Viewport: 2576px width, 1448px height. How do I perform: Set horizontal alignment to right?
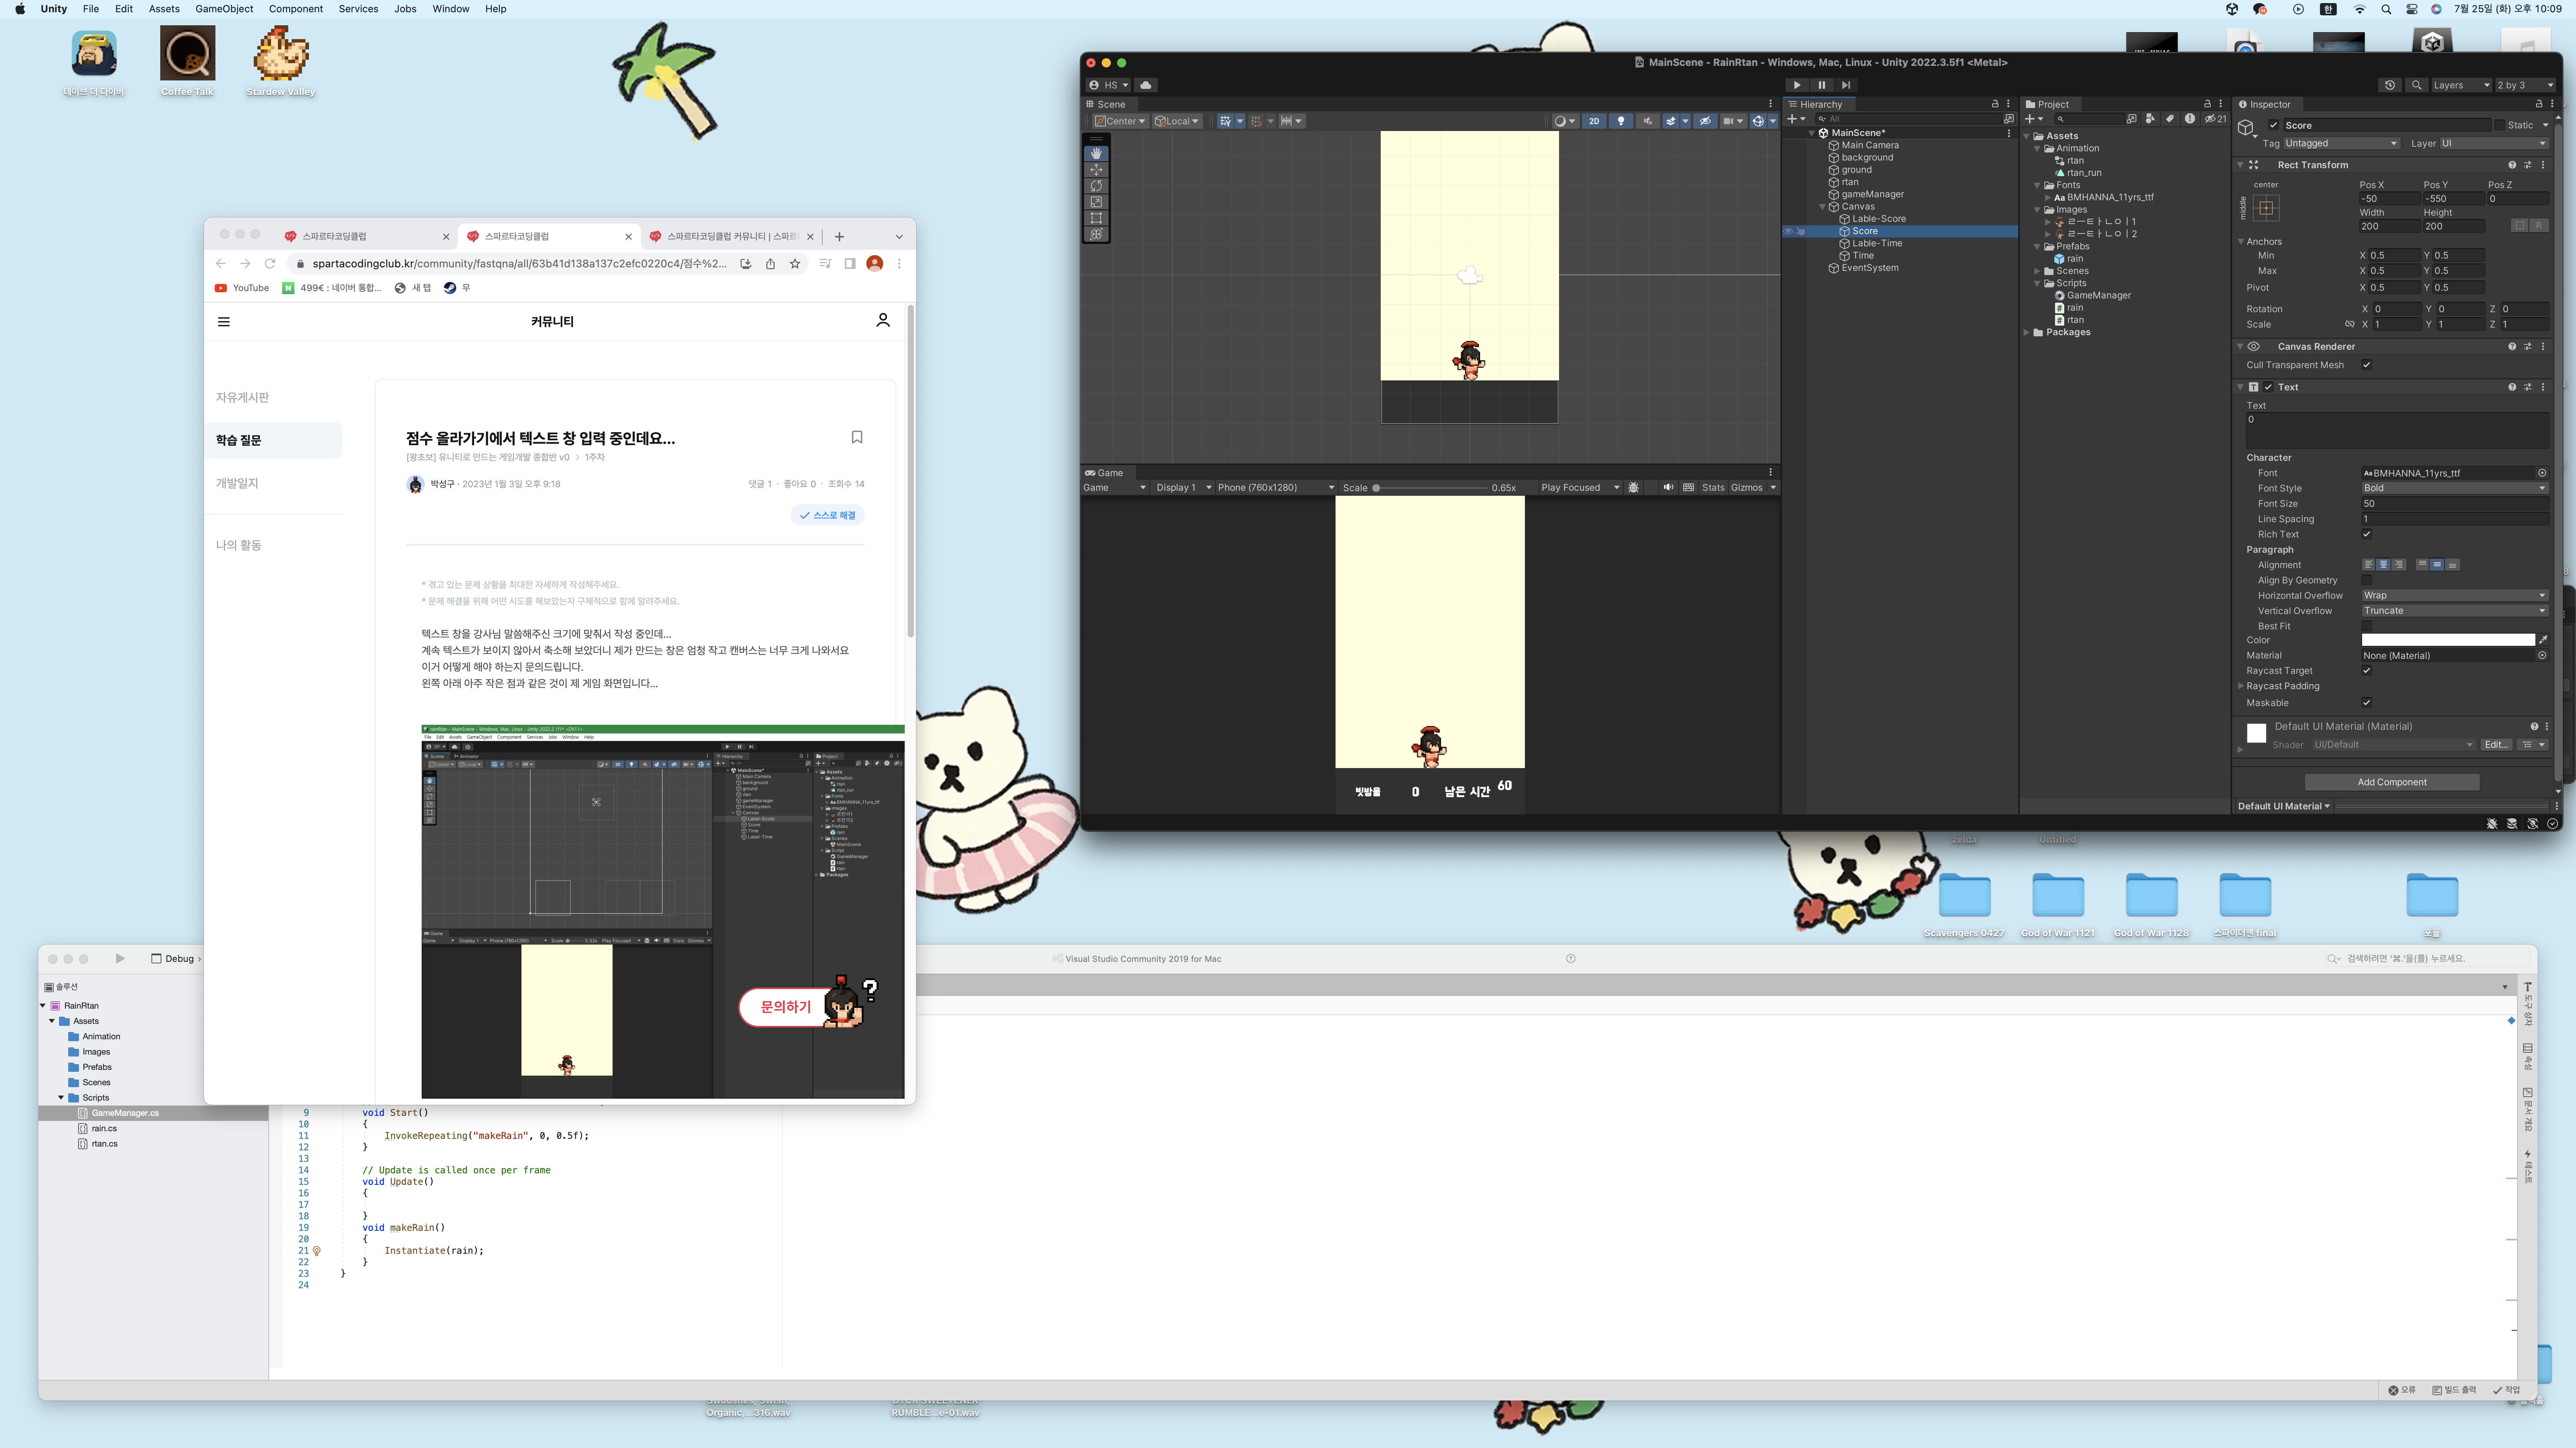[x=2398, y=565]
